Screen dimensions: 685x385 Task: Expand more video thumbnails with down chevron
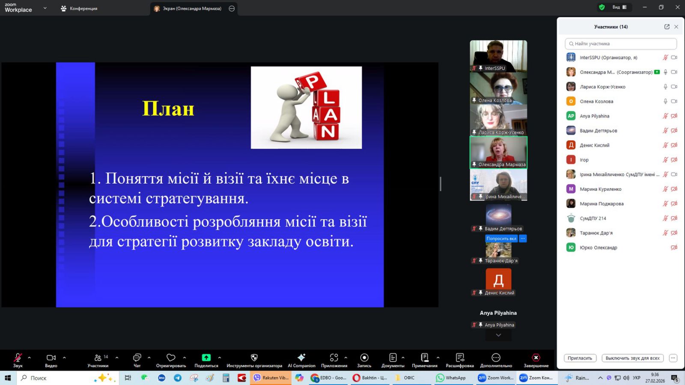(498, 335)
